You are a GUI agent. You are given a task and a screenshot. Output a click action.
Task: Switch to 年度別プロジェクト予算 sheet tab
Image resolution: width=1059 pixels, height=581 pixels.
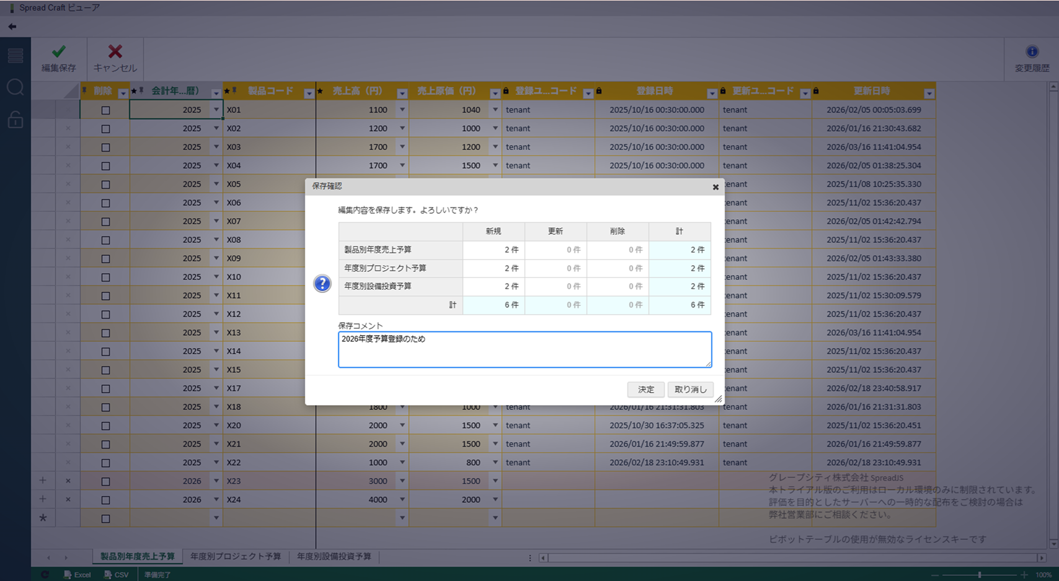point(236,556)
